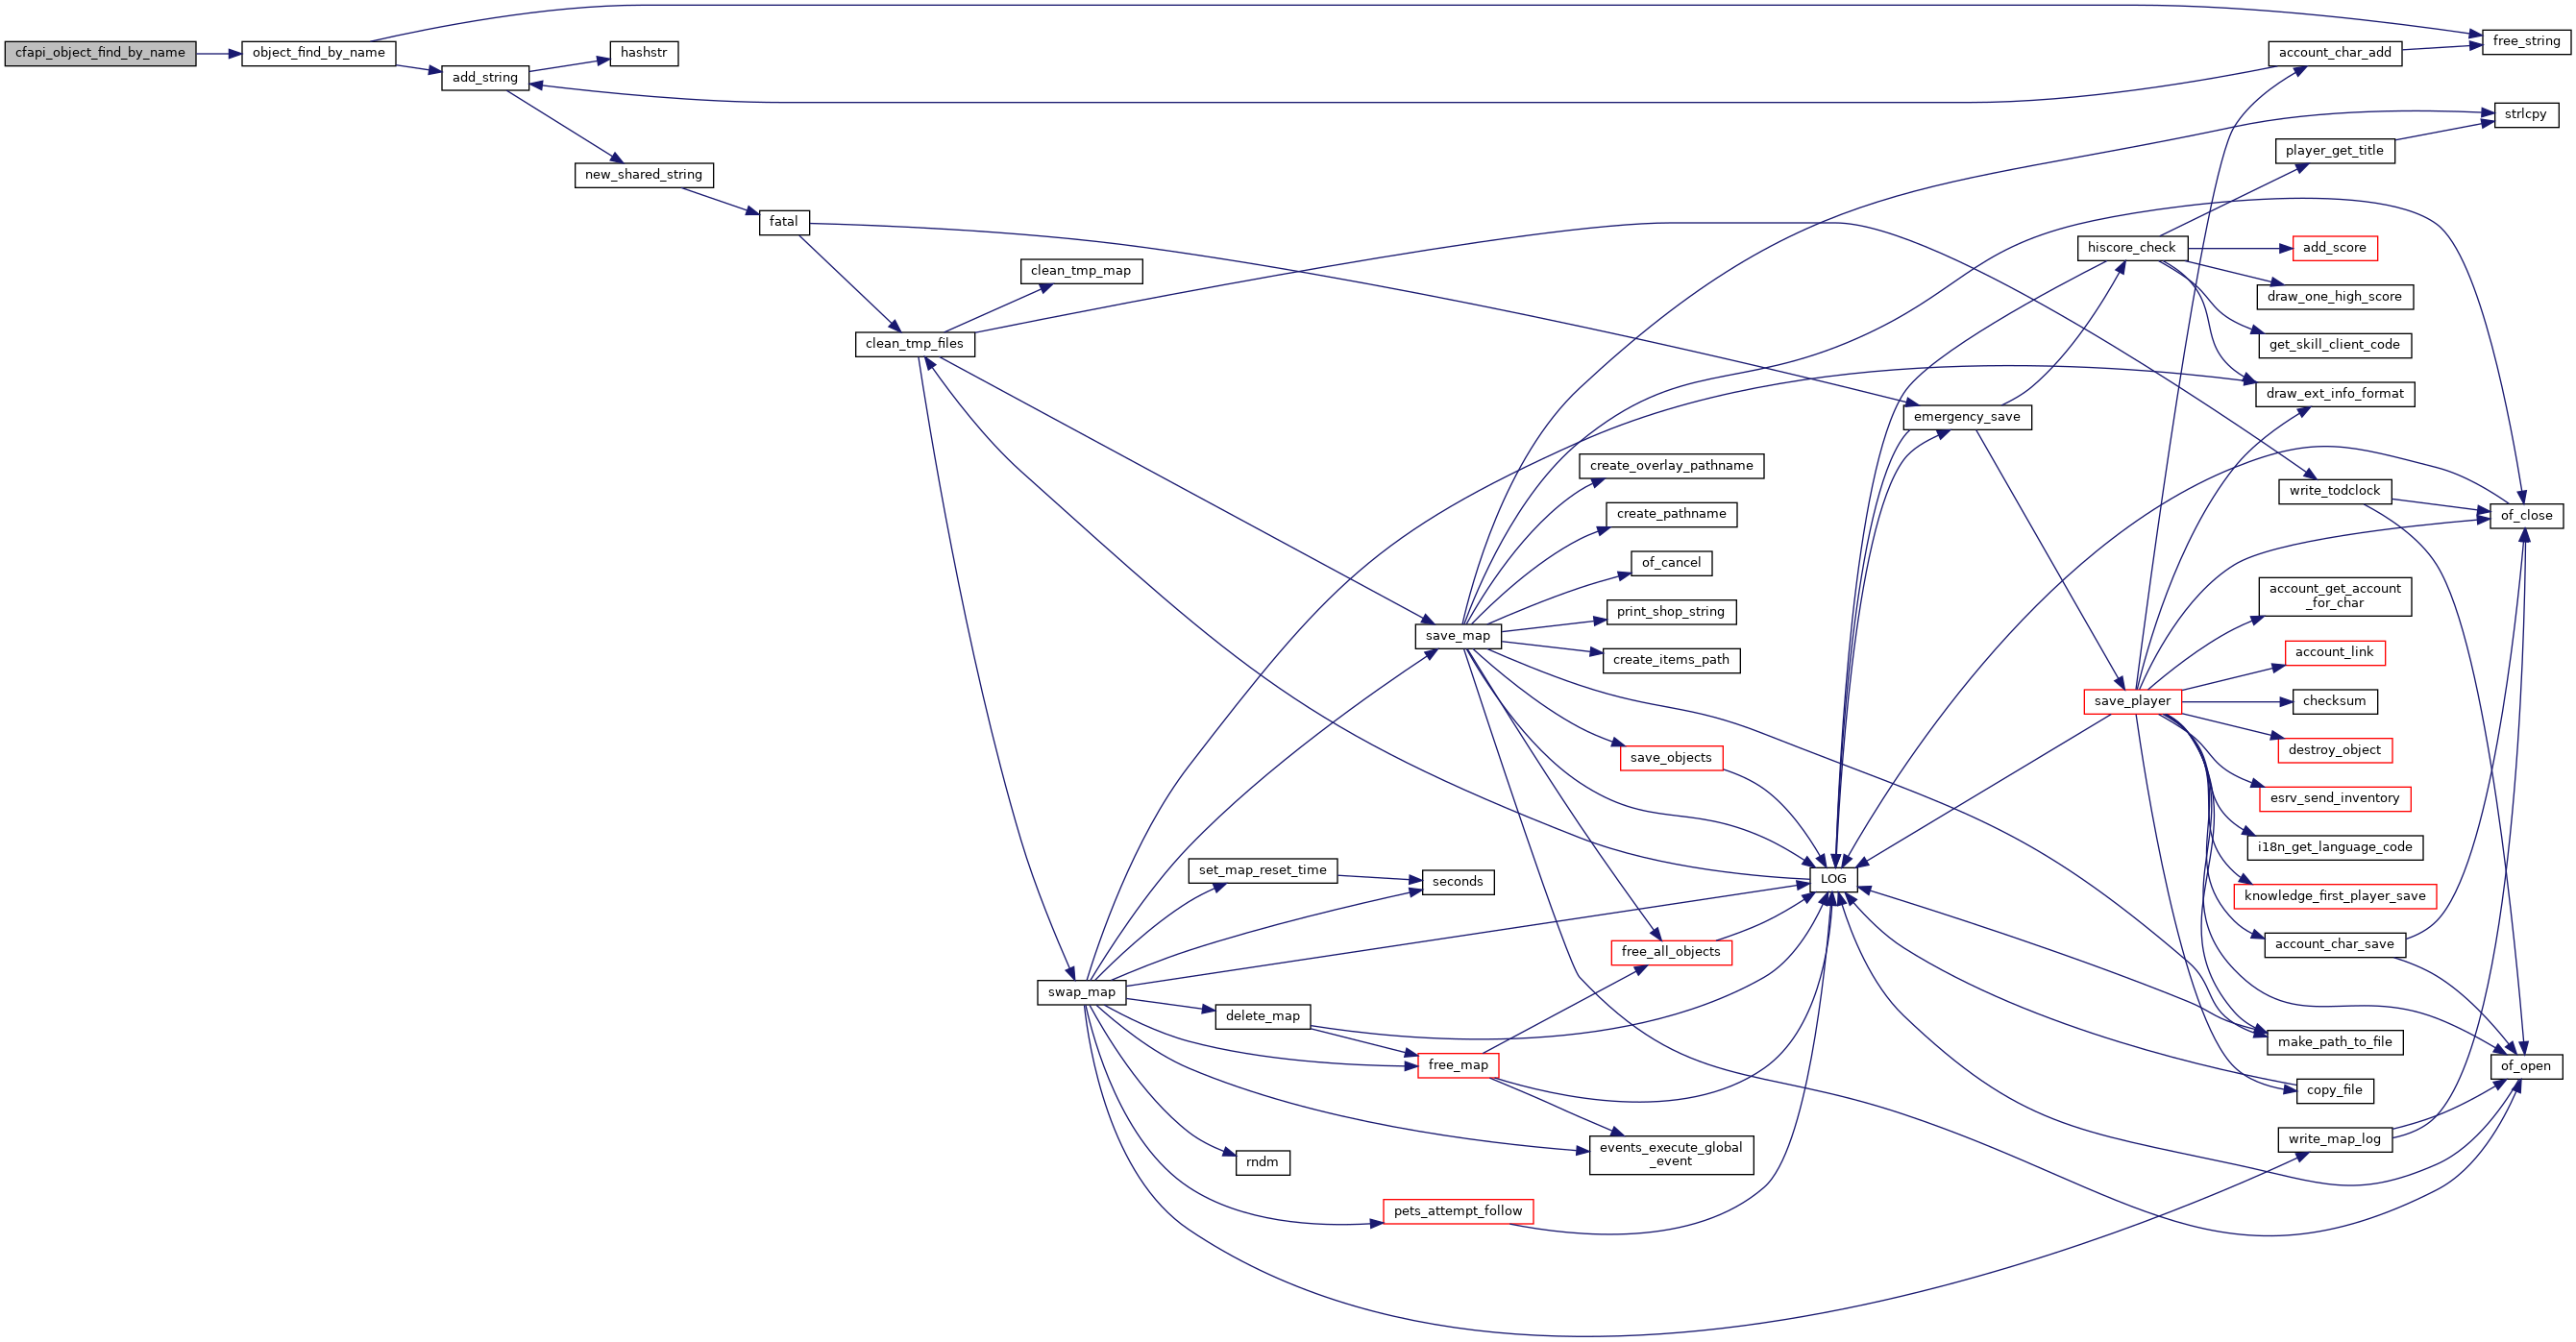Click the LOG function node

tap(1833, 879)
